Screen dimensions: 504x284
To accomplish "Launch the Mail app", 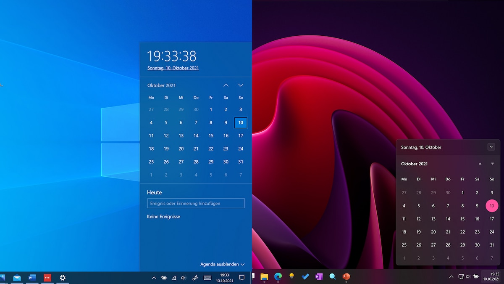I will coord(17,278).
